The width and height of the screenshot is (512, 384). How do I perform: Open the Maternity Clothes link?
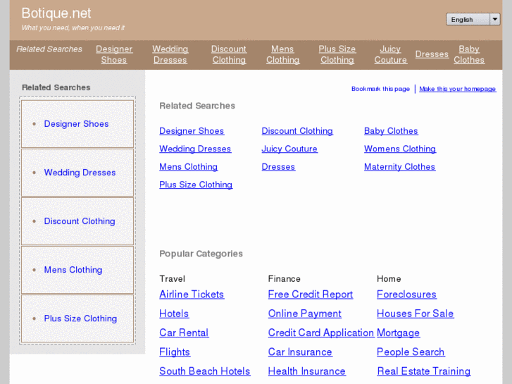[399, 167]
